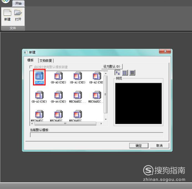Screen dimensions: 192x189
Task: Switch to the 开始 ribbon tab
Action: coord(18,3)
